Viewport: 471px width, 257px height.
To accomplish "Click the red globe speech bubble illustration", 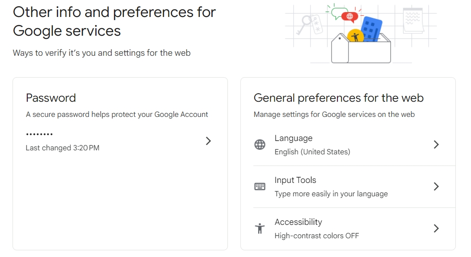I will (349, 17).
